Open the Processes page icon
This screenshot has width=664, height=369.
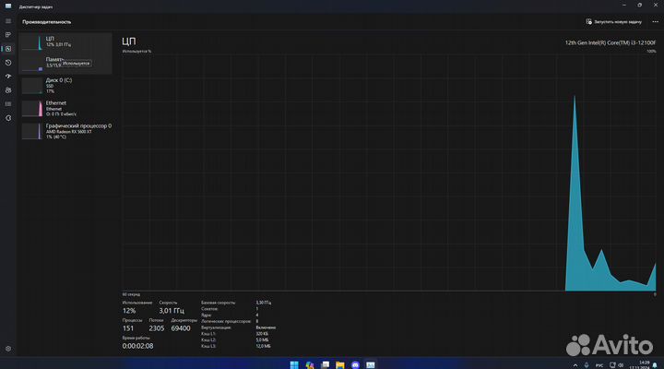pyautogui.click(x=7, y=35)
